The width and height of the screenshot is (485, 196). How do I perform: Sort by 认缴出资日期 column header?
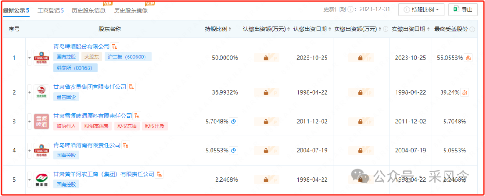click(x=312, y=29)
